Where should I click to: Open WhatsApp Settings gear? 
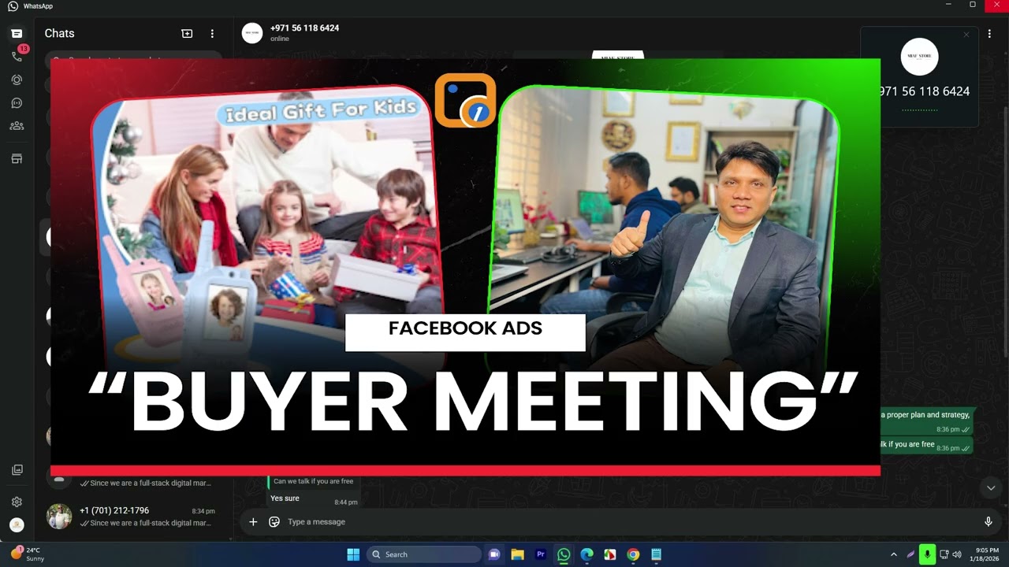click(17, 502)
